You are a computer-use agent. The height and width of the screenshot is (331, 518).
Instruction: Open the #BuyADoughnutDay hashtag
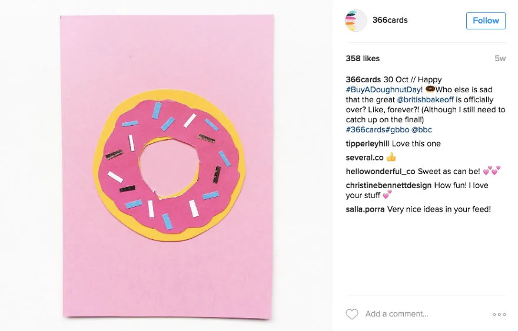click(x=383, y=90)
